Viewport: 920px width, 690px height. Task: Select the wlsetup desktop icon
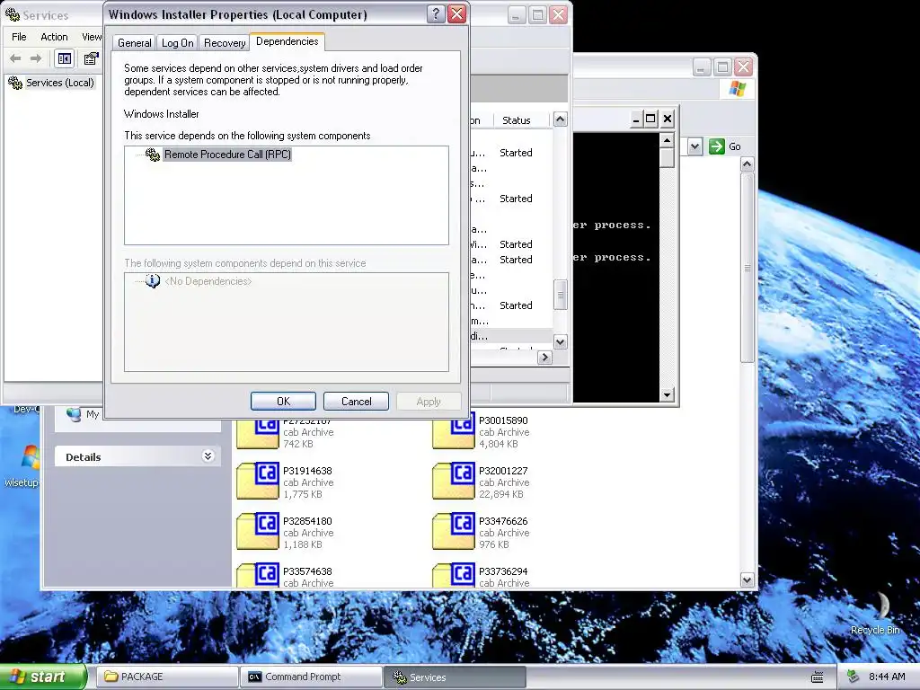point(22,466)
